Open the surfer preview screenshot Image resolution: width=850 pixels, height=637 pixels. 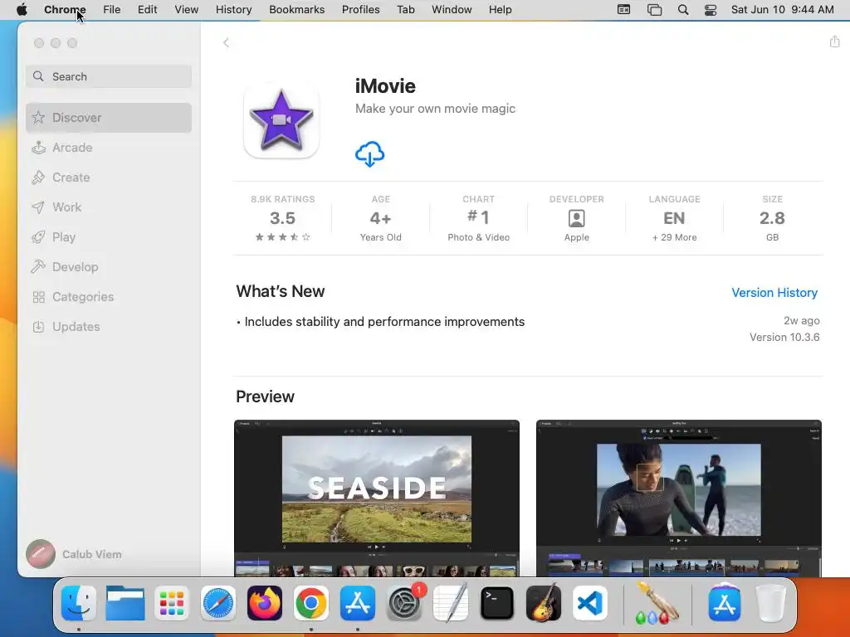679,498
